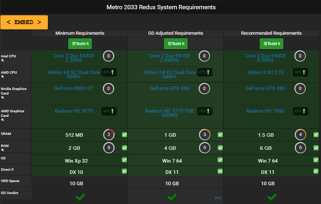Click the 76% upgrade badge for Radeon HD 7770
The image size is (321, 204).
point(205,111)
